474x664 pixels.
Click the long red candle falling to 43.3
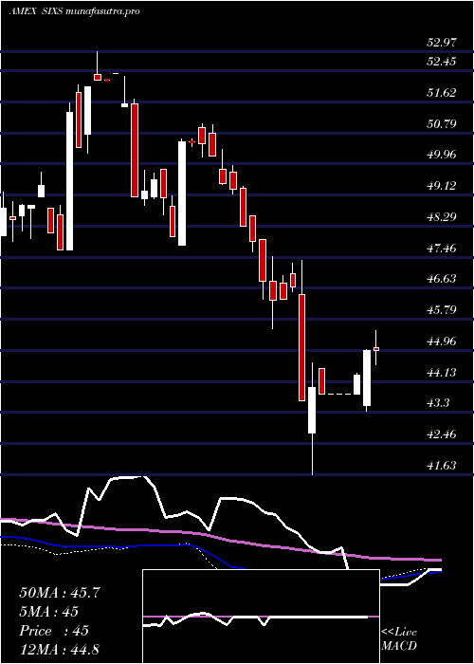[x=302, y=347]
